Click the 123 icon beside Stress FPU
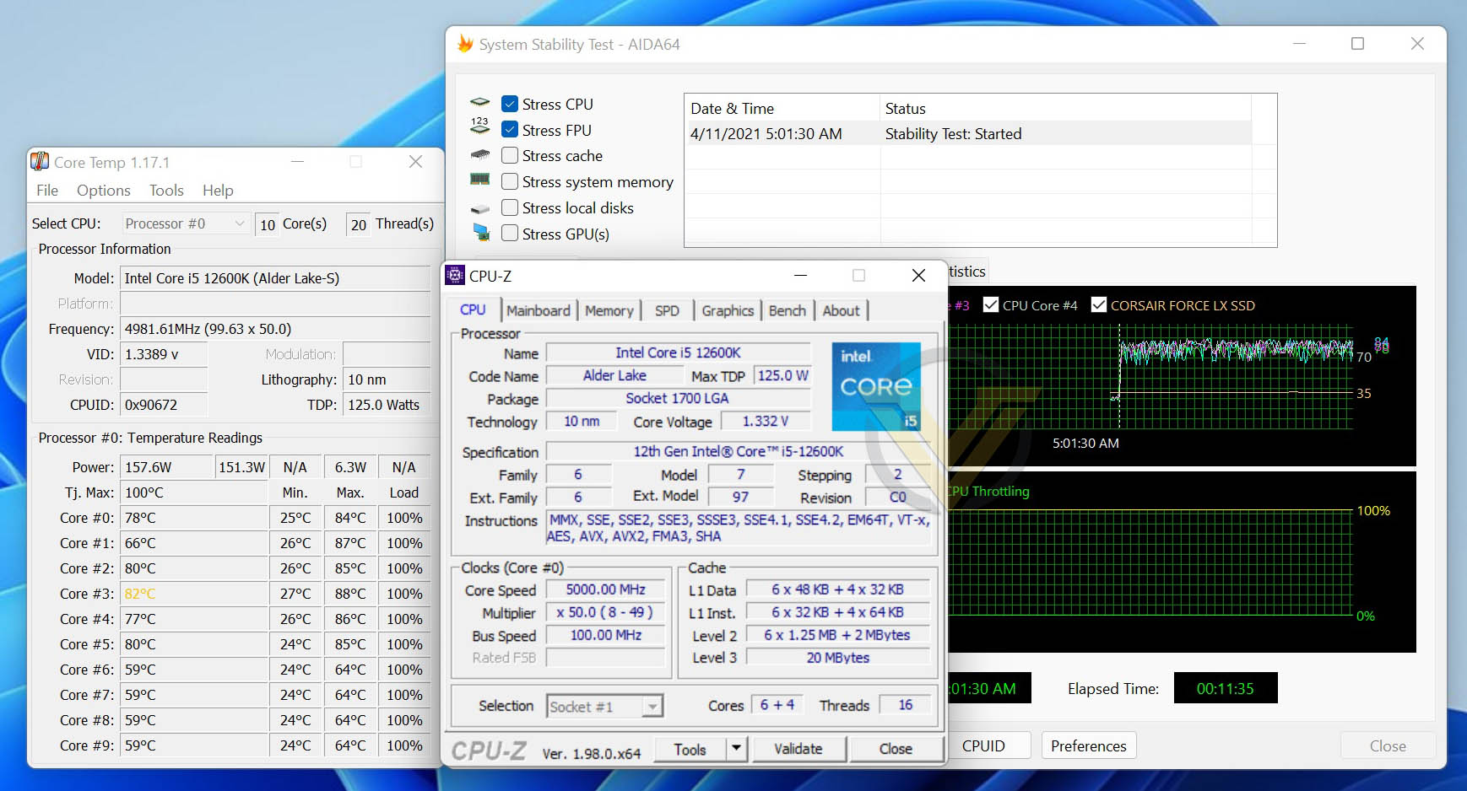Screen dimensions: 1467x791 tap(480, 126)
